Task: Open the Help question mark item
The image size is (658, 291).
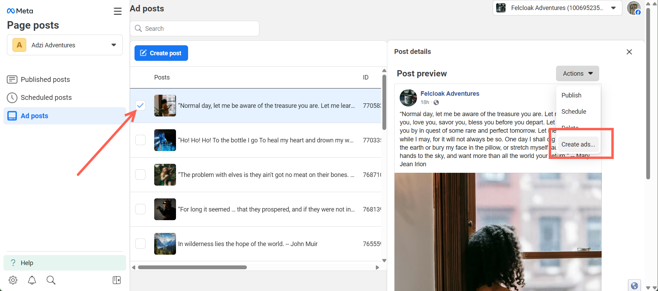Action: coord(65,263)
